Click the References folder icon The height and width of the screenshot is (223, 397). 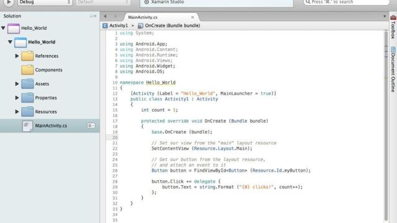point(27,56)
